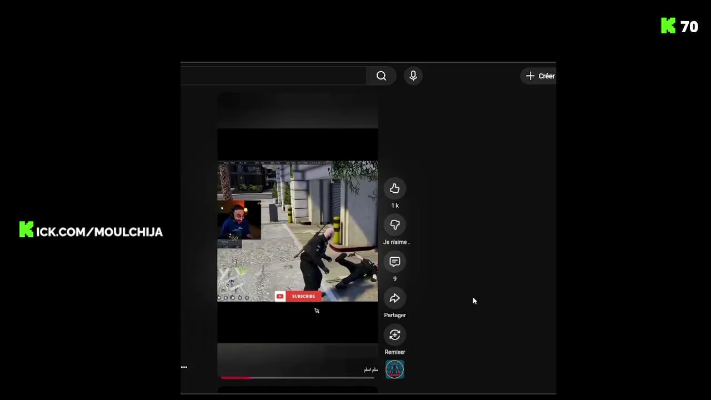The image size is (711, 400).
Task: Click the Short video progress bar
Action: click(x=297, y=378)
